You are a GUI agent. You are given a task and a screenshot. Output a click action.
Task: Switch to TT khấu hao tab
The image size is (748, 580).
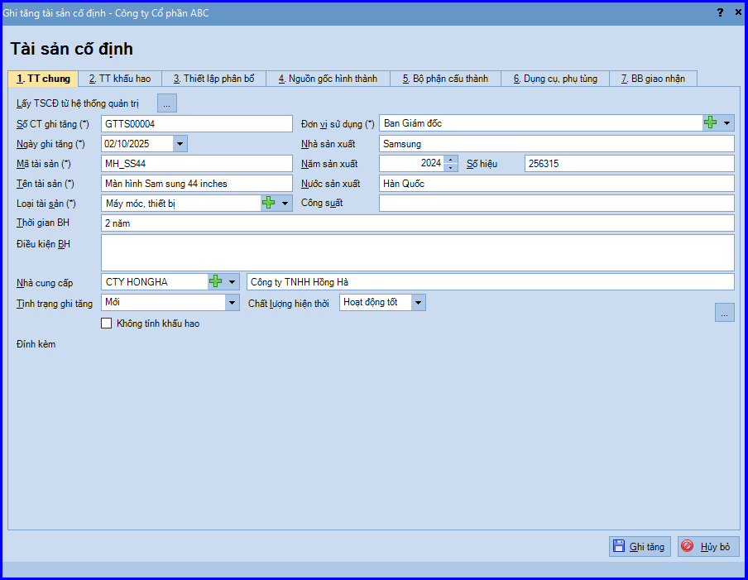tap(120, 79)
